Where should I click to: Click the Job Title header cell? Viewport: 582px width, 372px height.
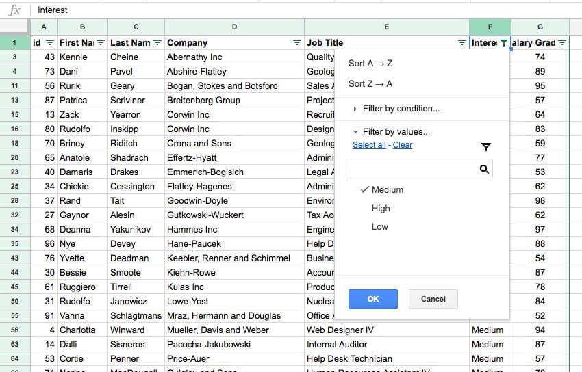386,42
